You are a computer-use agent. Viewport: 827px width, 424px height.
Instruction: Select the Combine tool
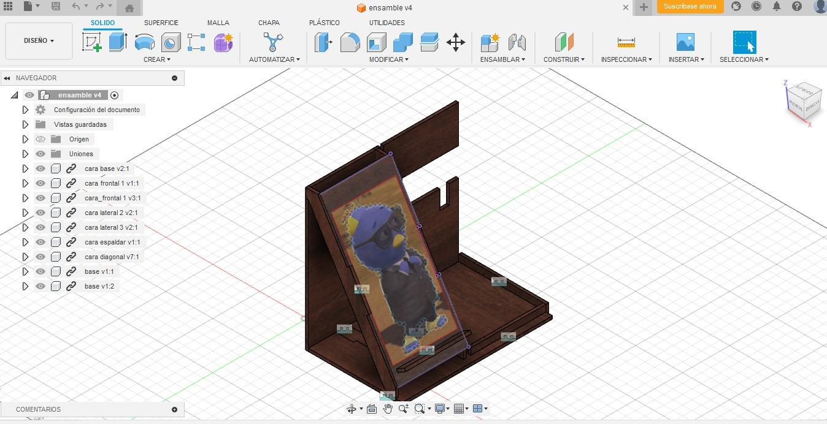(403, 42)
